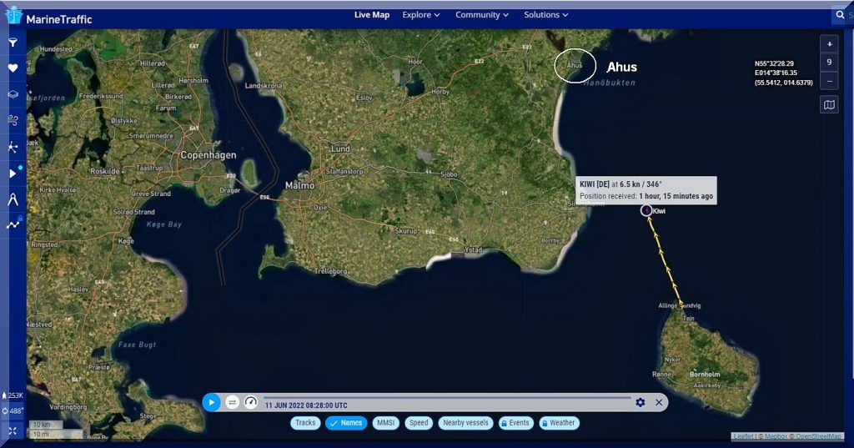Image resolution: width=854 pixels, height=448 pixels.
Task: Click the playback settings gear icon
Action: click(x=640, y=402)
